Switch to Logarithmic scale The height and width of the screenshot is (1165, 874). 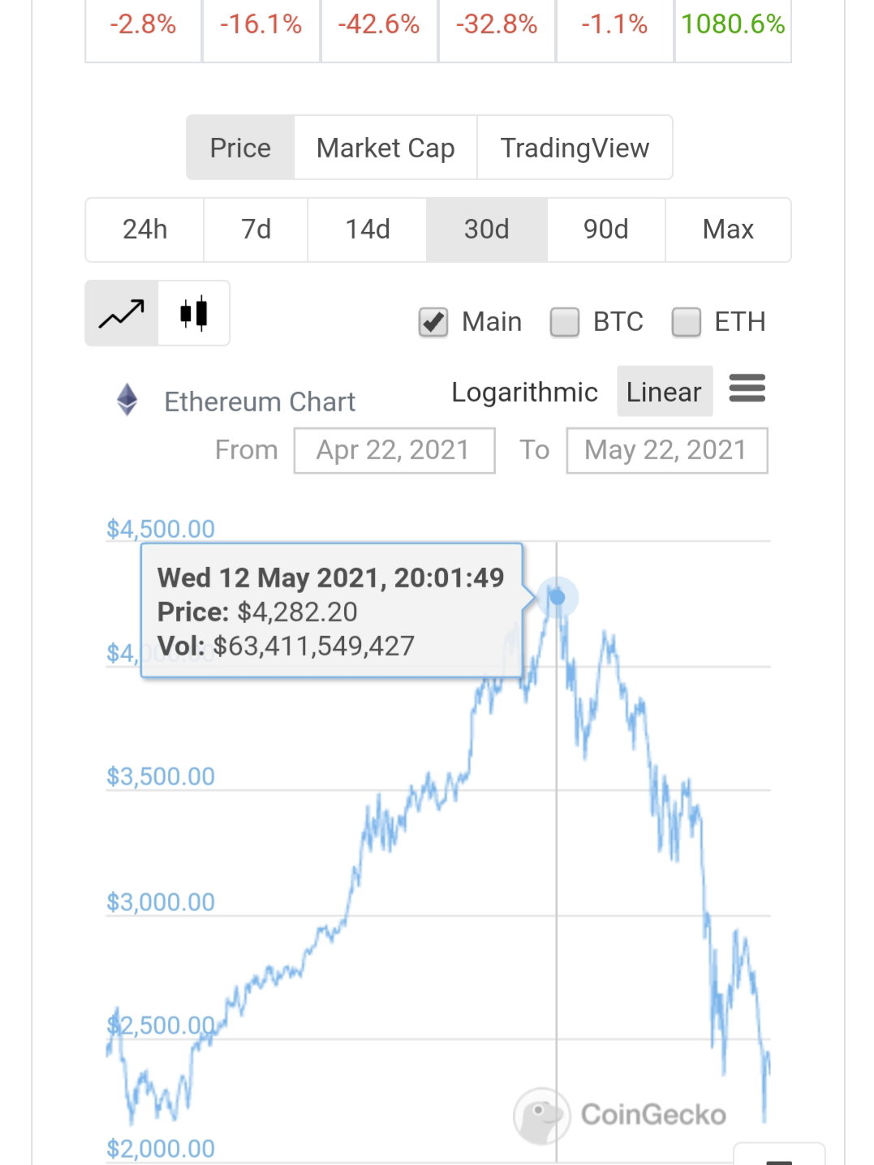pyautogui.click(x=525, y=392)
